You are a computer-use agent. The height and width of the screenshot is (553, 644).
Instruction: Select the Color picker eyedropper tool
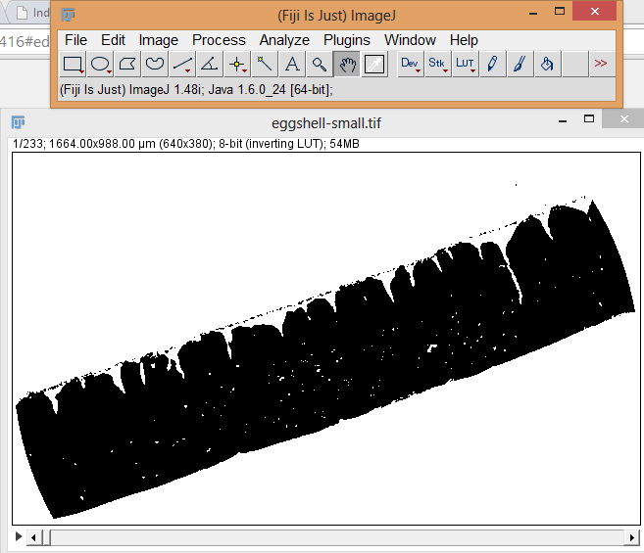pyautogui.click(x=374, y=64)
